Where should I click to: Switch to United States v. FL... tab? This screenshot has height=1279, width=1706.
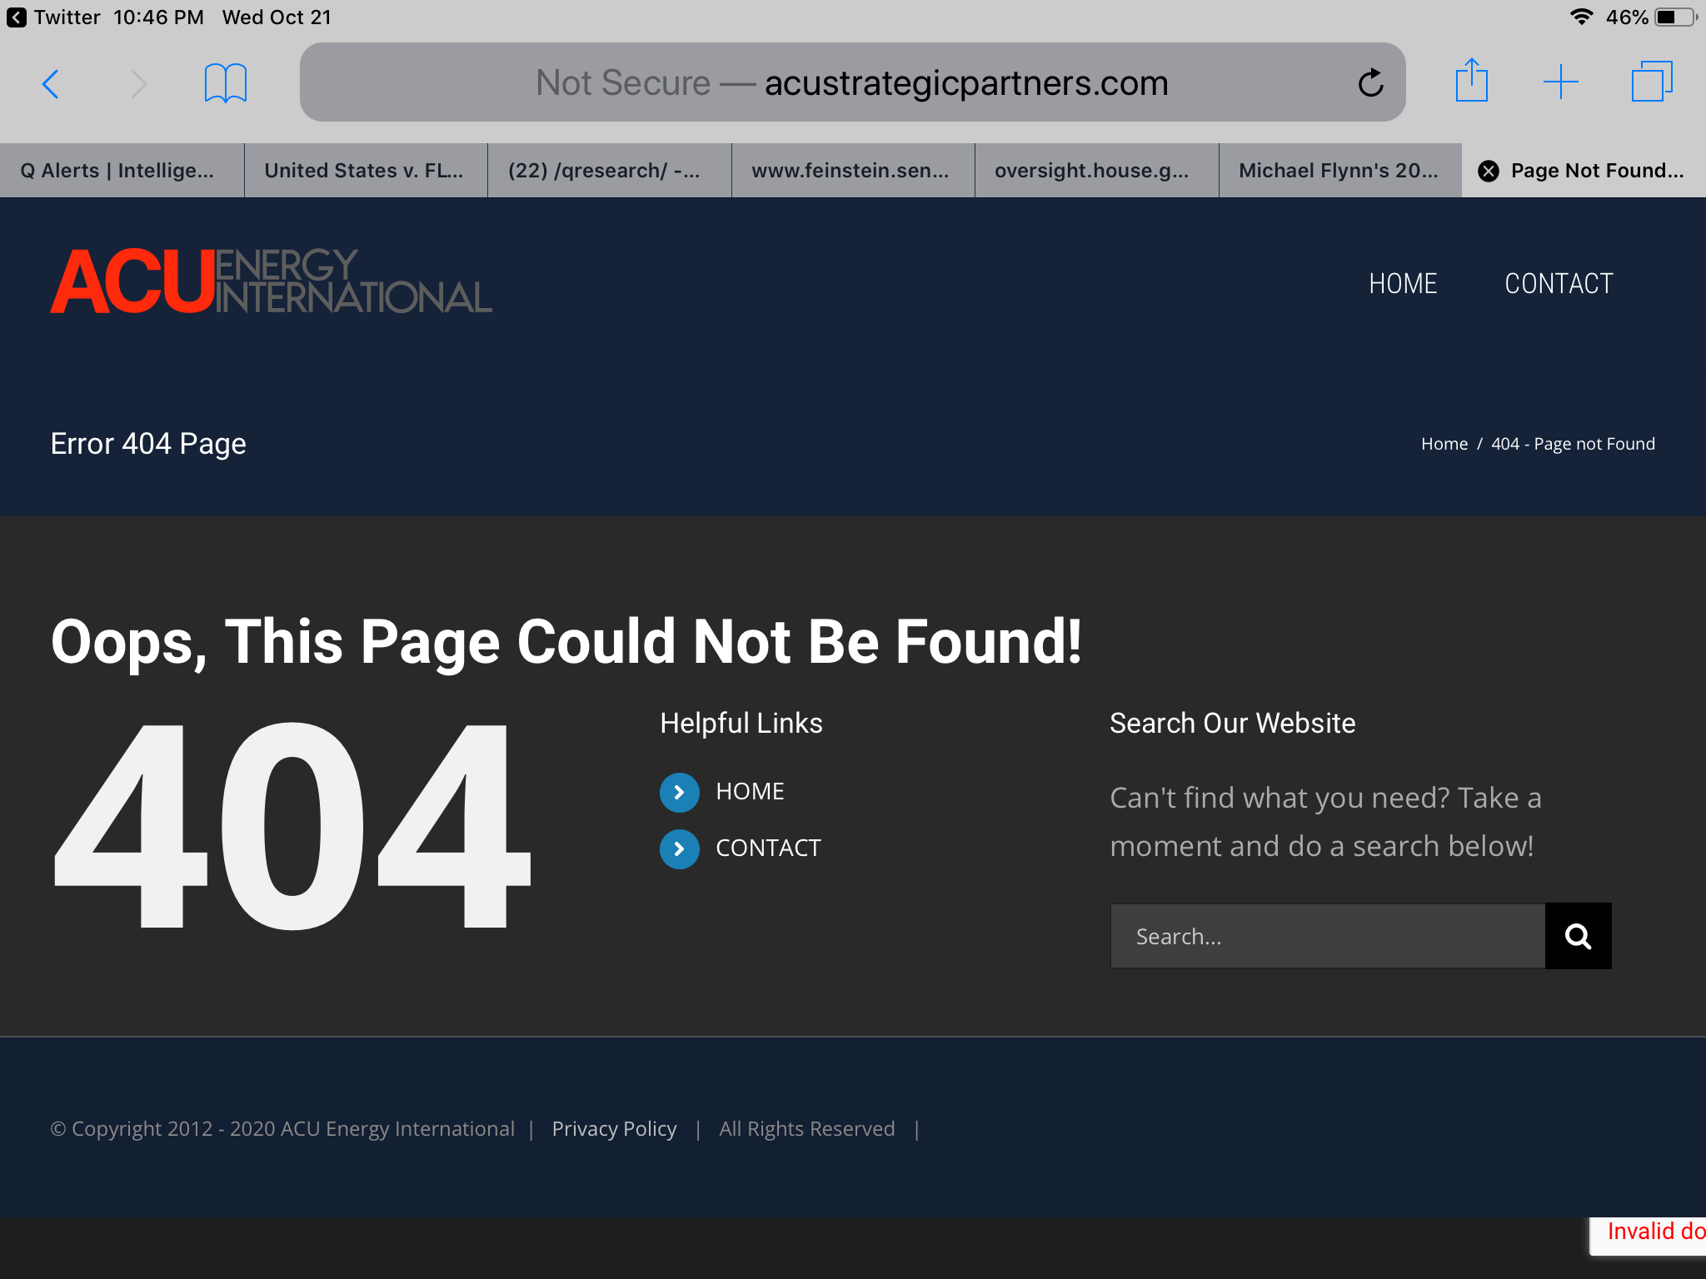tap(366, 171)
